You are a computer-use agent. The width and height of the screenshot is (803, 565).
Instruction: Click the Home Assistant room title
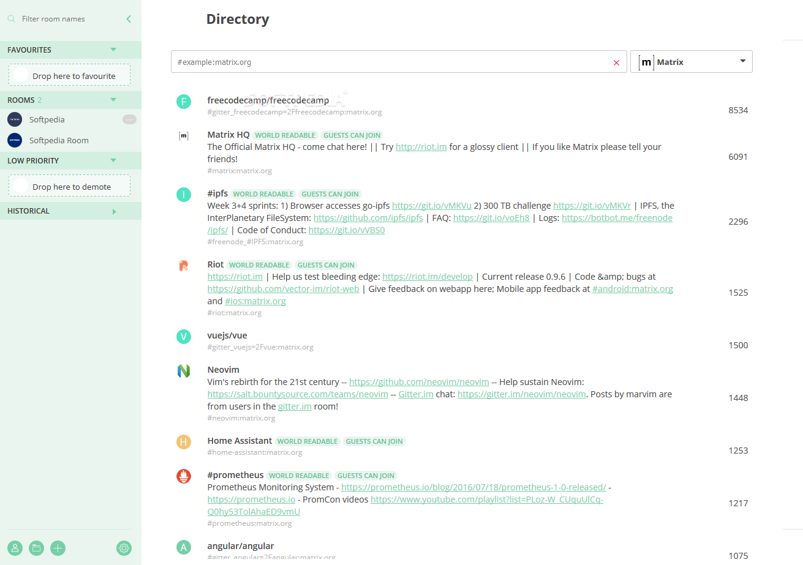coord(239,441)
